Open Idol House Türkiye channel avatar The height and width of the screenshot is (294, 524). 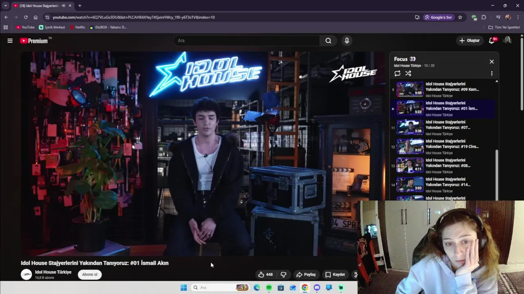click(x=26, y=274)
